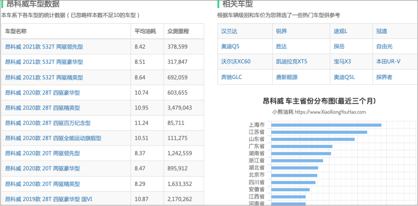Open related model 汉兰达

[229, 31]
